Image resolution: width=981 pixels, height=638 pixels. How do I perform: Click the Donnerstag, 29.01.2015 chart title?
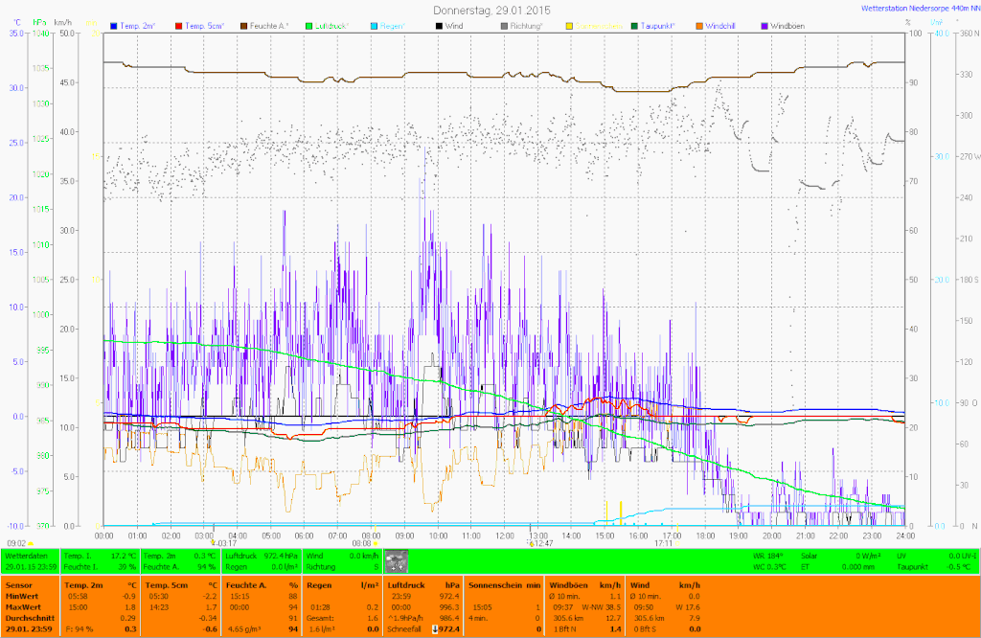pos(491,9)
